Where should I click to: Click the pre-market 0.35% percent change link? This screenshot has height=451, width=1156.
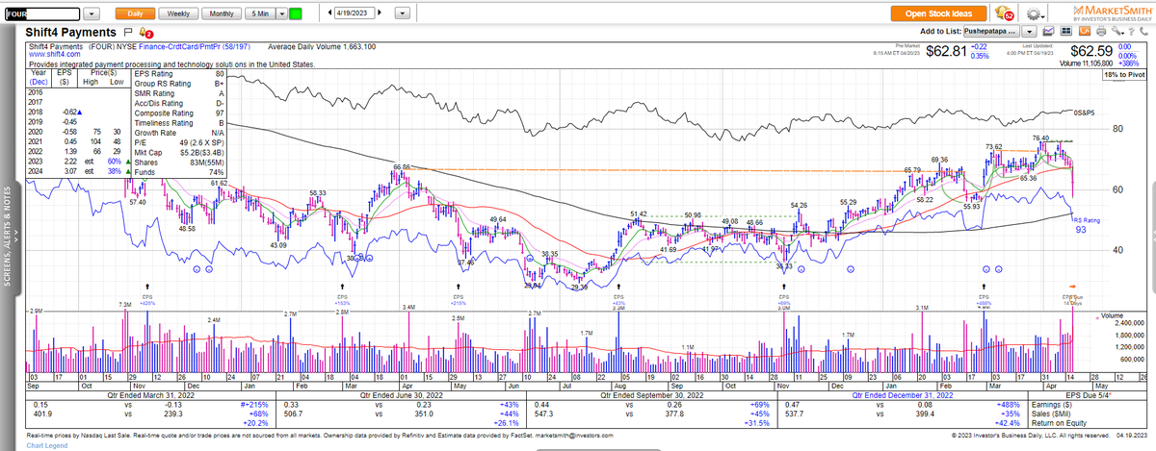(x=979, y=56)
